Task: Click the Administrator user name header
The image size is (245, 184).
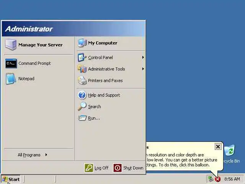Action: [29, 29]
